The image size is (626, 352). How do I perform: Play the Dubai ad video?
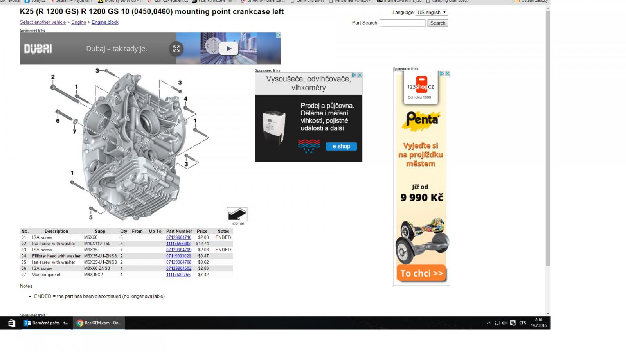228,48
